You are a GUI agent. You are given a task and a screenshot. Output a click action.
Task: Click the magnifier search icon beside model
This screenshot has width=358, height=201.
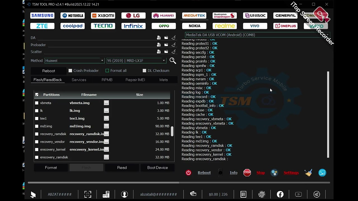[173, 61]
